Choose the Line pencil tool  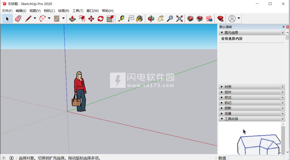[28, 19]
